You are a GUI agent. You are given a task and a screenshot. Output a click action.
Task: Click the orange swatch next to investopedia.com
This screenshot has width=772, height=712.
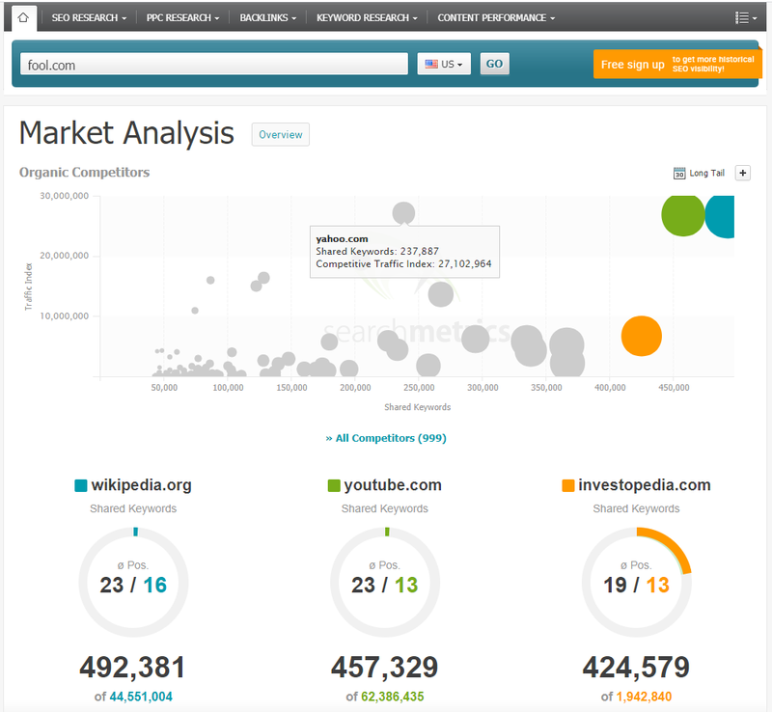[x=568, y=485]
